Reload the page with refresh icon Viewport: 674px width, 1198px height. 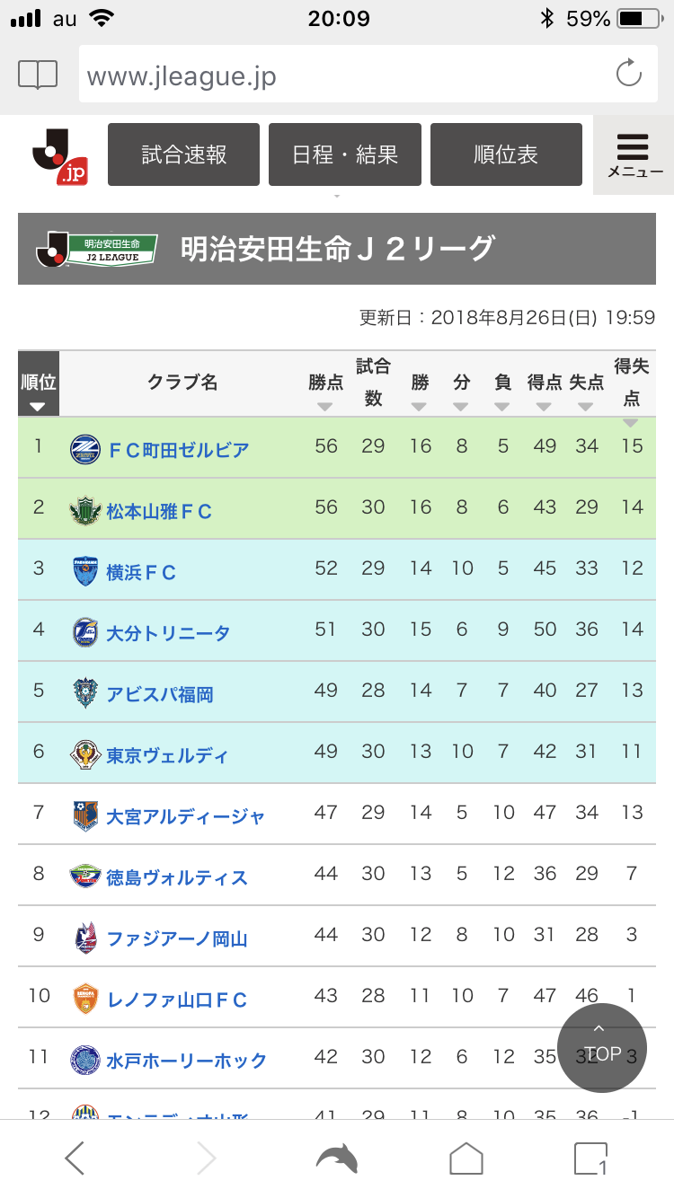628,74
